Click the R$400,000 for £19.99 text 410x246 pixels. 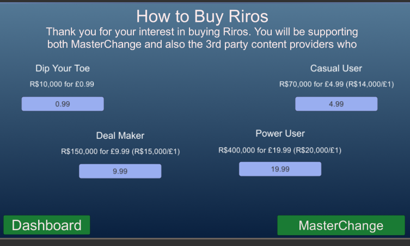pyautogui.click(x=255, y=150)
